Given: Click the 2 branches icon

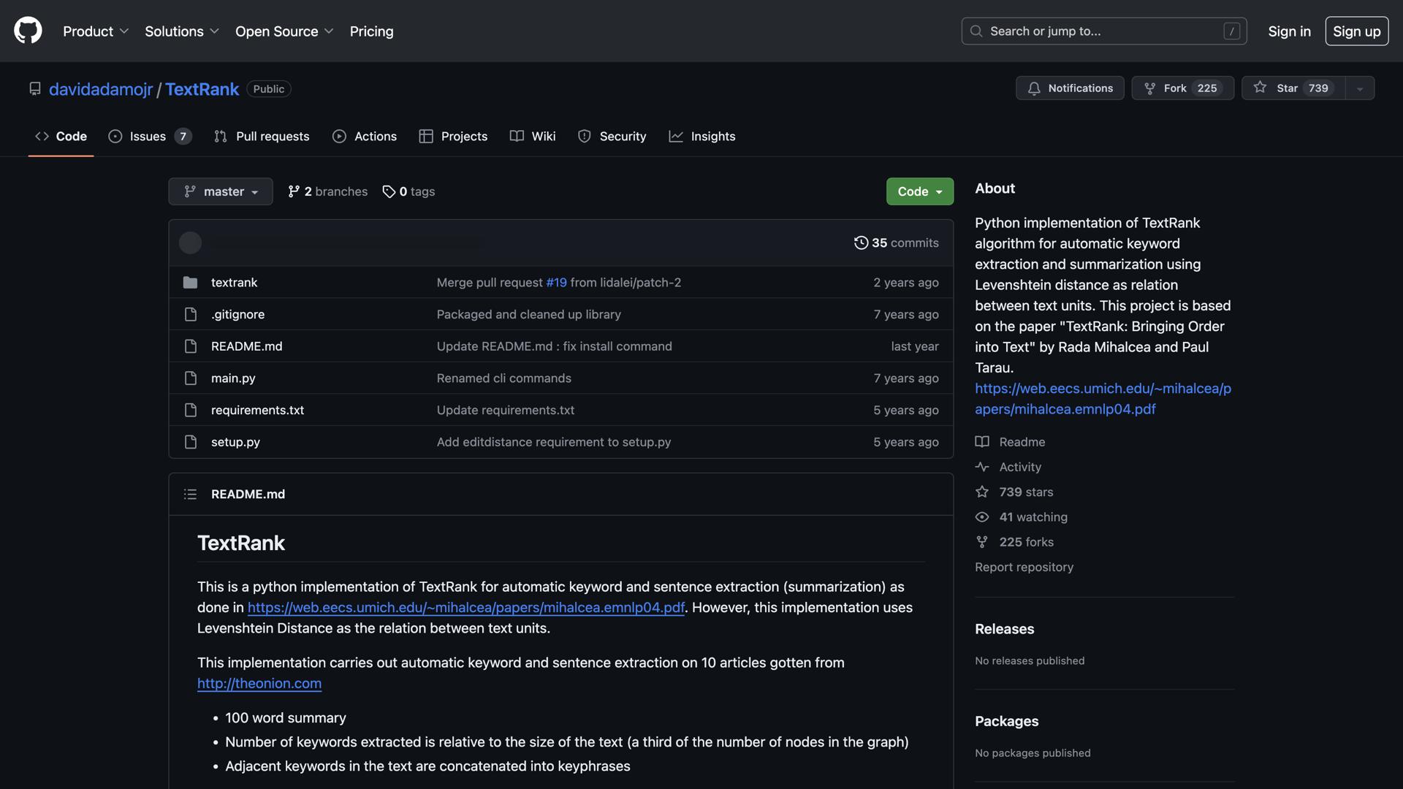Looking at the screenshot, I should point(294,191).
